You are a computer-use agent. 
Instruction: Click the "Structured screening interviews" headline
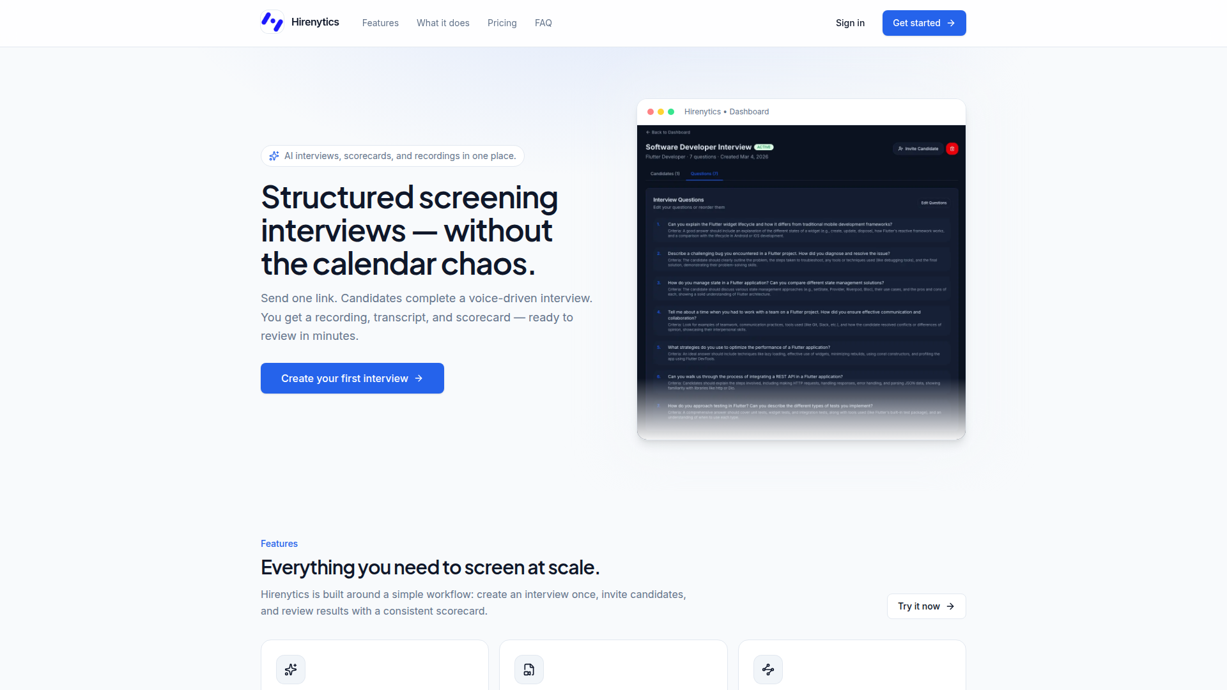[x=409, y=231]
